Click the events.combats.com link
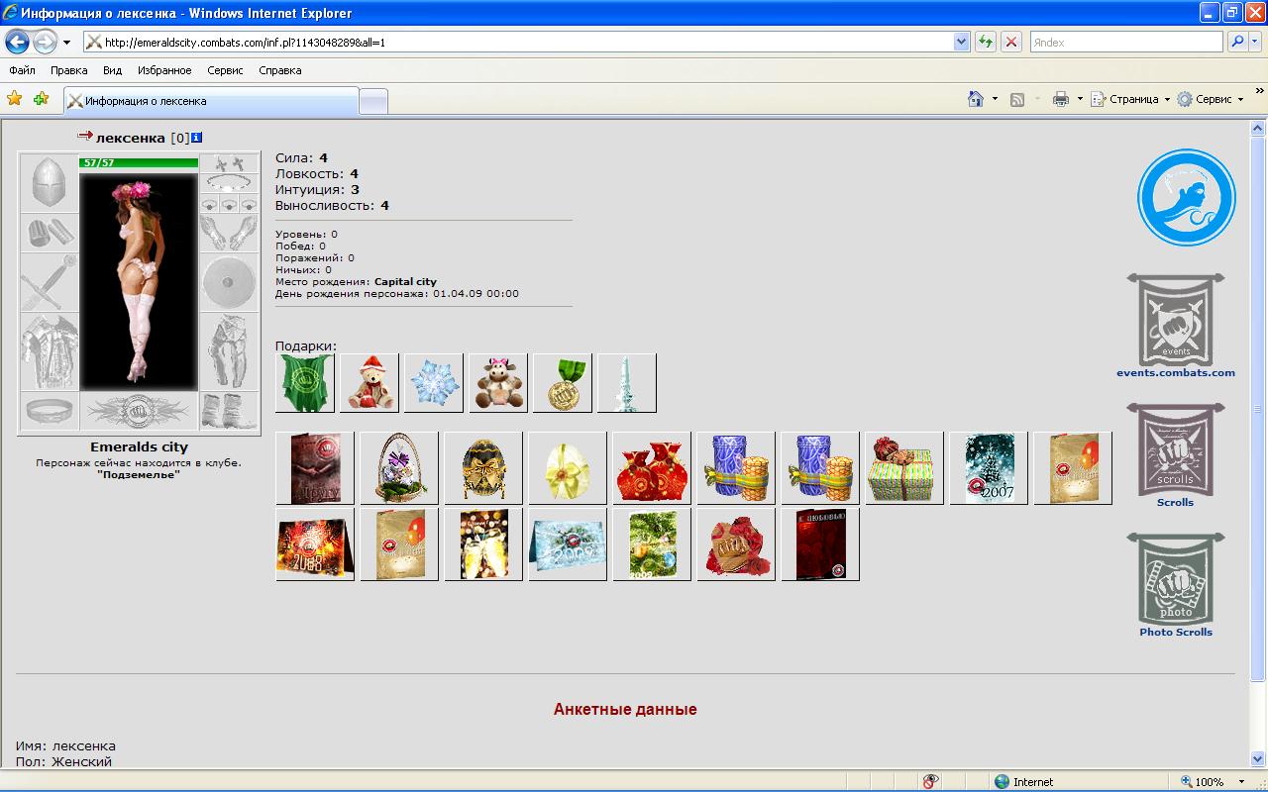This screenshot has width=1268, height=792. coord(1176,373)
